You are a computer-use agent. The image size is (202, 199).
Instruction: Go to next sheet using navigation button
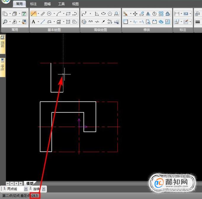16,183
